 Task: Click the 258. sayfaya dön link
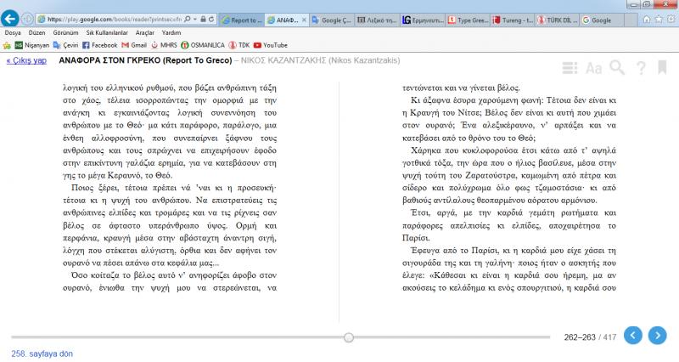42,354
